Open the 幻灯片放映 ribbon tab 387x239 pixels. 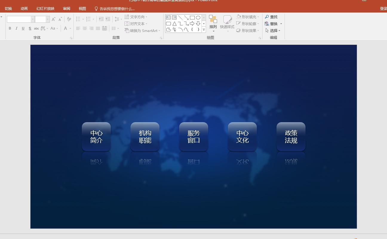[x=45, y=9]
